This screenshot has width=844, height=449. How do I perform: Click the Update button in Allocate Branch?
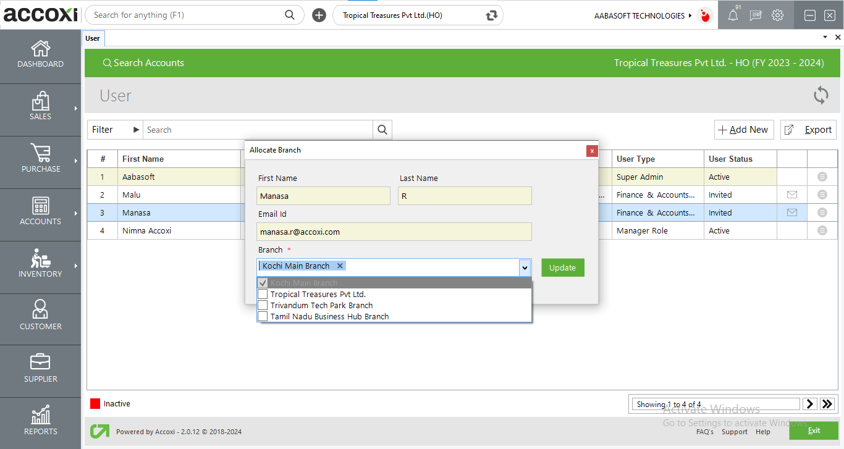pos(562,267)
